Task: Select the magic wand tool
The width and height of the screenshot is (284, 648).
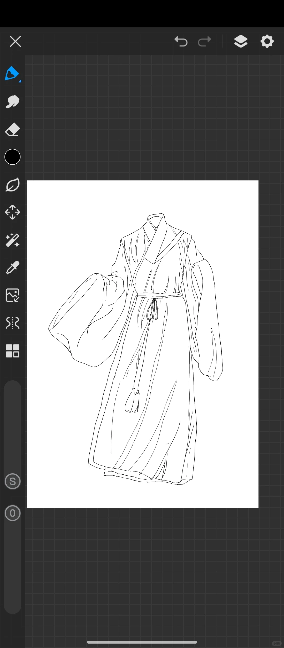Action: click(12, 240)
